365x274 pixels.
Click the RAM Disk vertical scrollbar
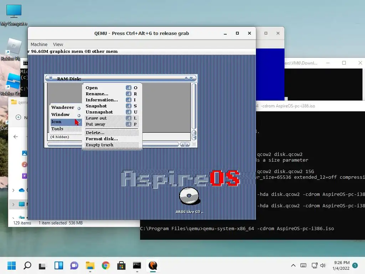[194, 106]
